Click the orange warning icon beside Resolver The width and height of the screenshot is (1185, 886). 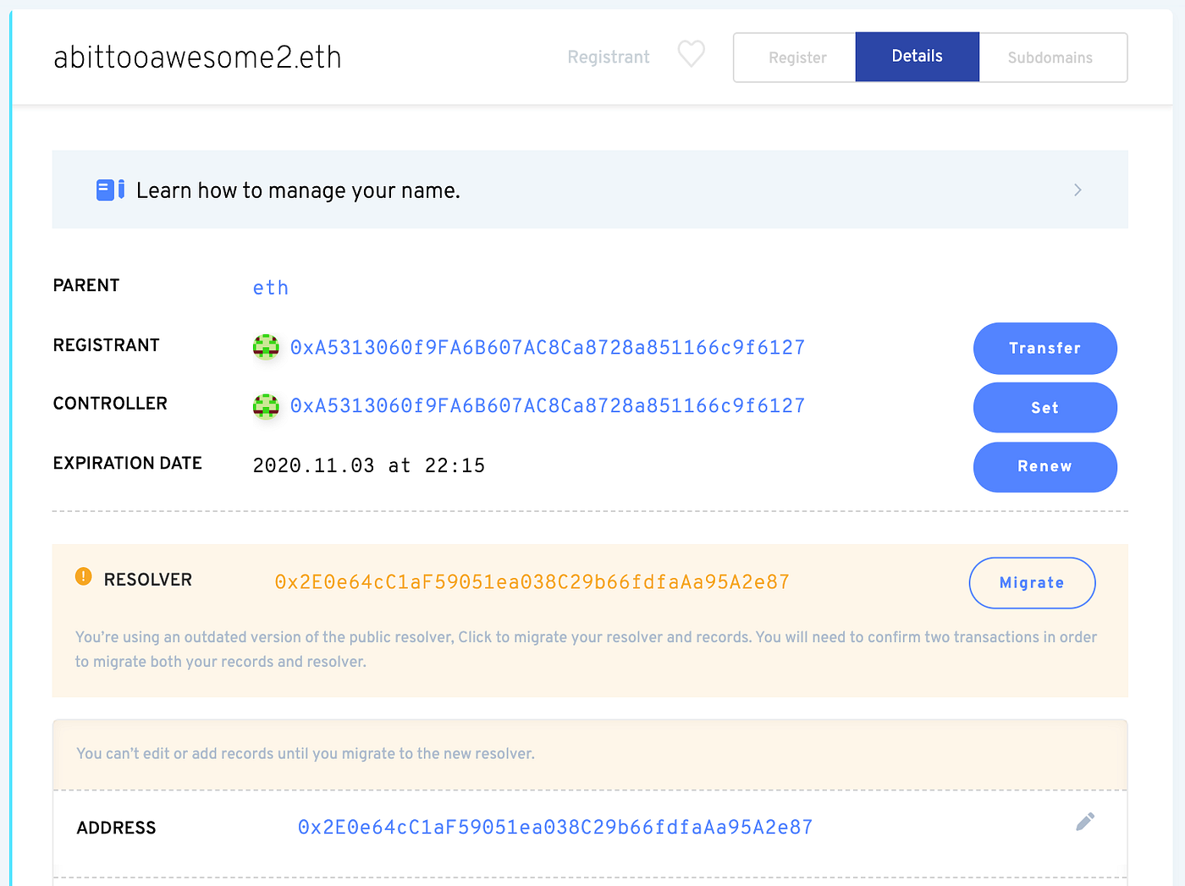click(84, 576)
